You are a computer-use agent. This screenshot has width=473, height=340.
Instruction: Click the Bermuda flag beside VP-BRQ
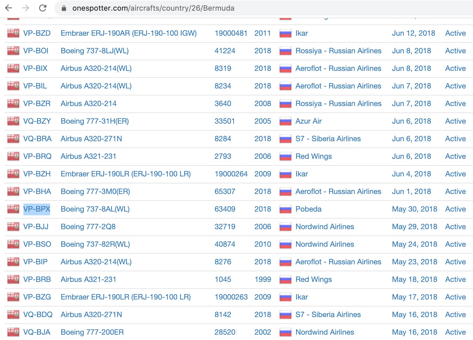(x=13, y=156)
